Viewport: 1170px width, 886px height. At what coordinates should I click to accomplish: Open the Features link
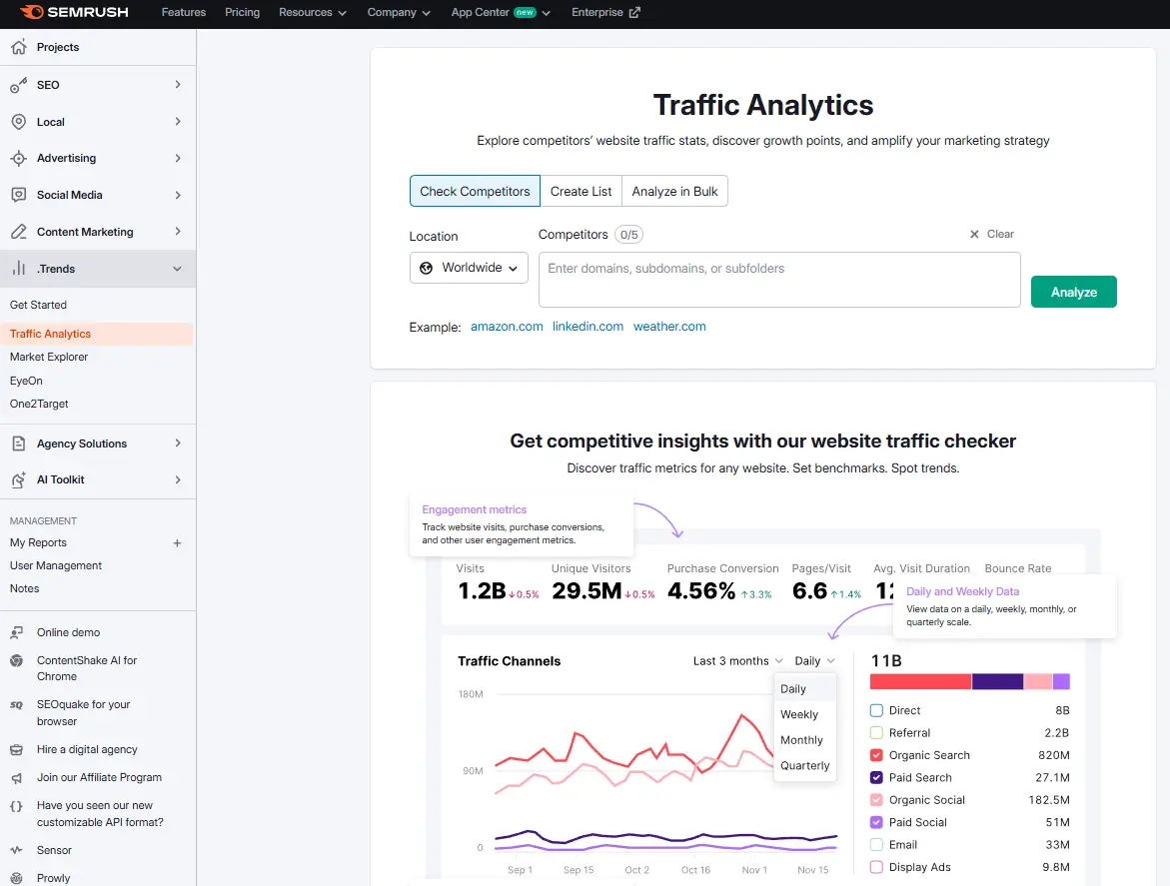(184, 13)
